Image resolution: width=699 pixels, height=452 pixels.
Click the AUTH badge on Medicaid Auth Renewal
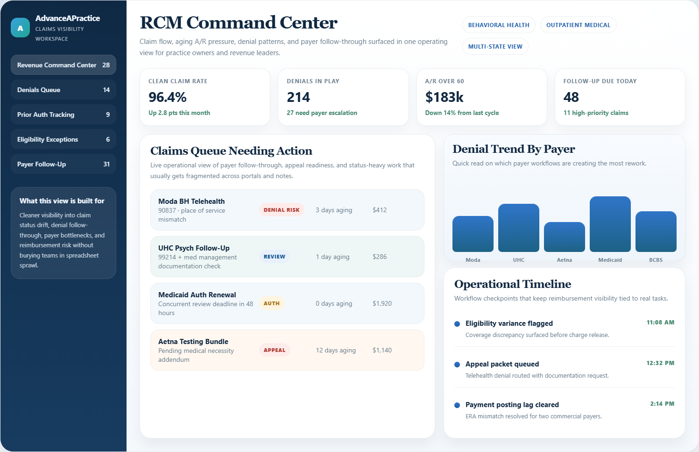coord(272,303)
